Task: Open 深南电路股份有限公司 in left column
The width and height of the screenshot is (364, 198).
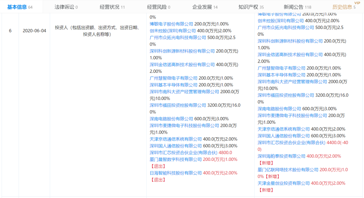Action: point(171,119)
